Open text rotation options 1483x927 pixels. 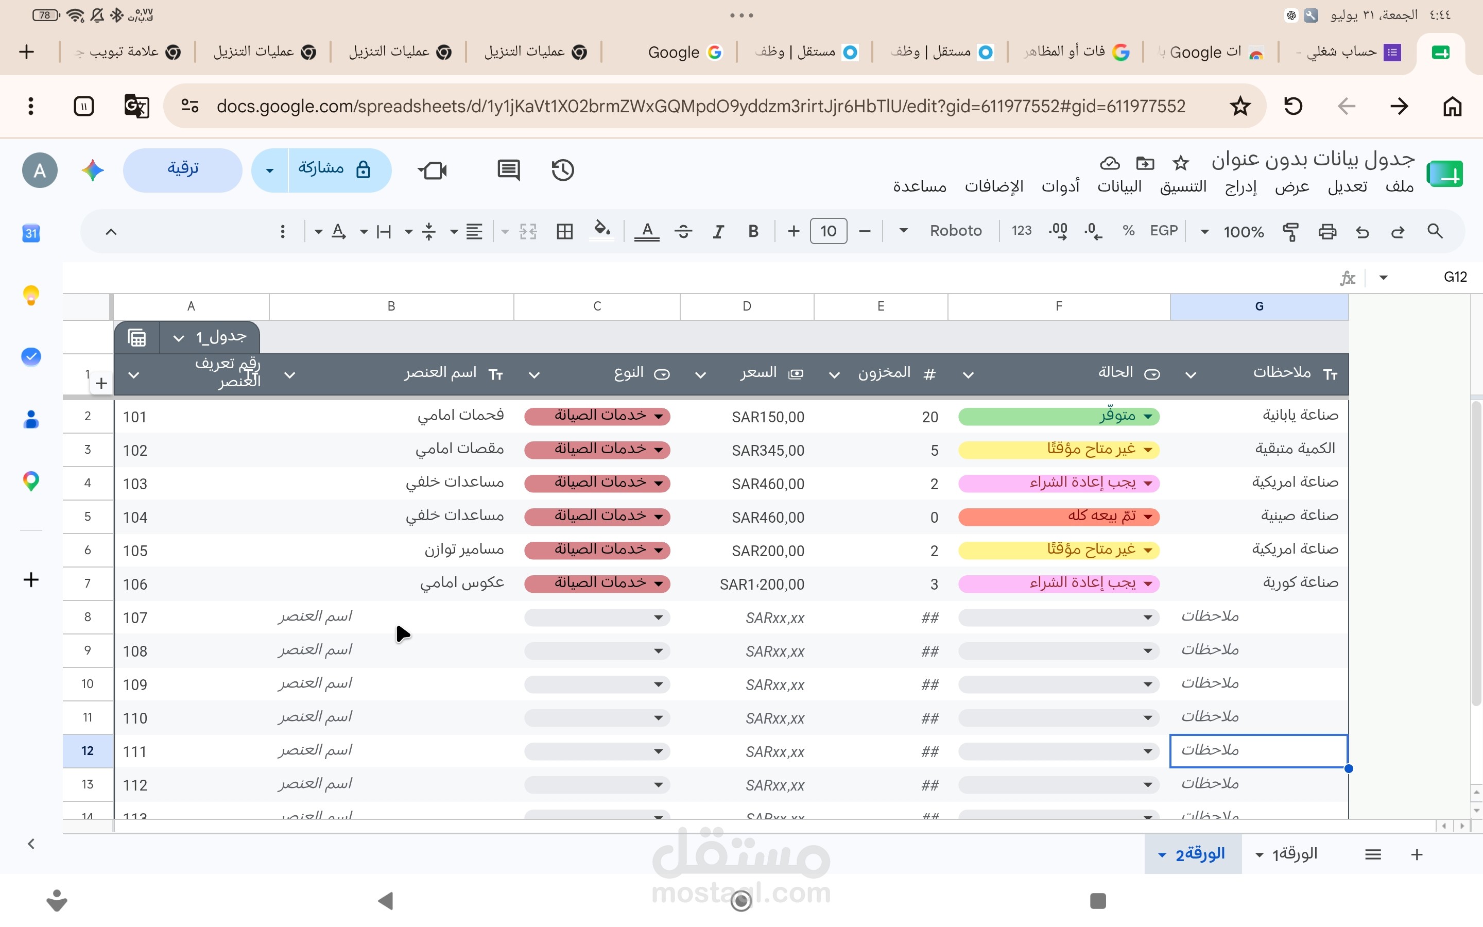[x=339, y=231]
